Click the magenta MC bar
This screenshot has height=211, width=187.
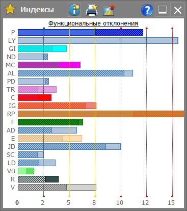coord(49,65)
